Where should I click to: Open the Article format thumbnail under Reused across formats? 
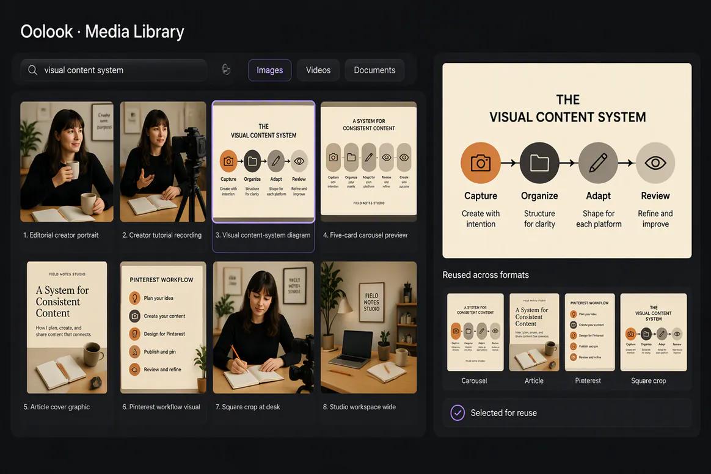click(534, 332)
